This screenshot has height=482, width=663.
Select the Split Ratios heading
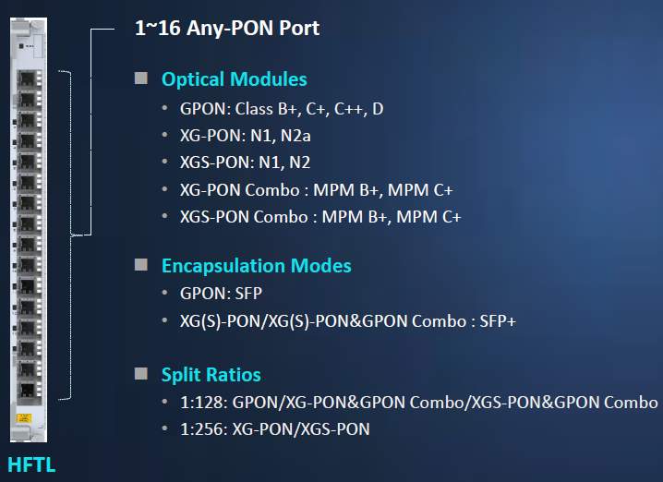211,375
